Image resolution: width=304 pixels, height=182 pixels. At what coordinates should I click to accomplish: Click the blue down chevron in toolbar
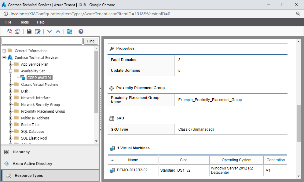pyautogui.click(x=49, y=31)
